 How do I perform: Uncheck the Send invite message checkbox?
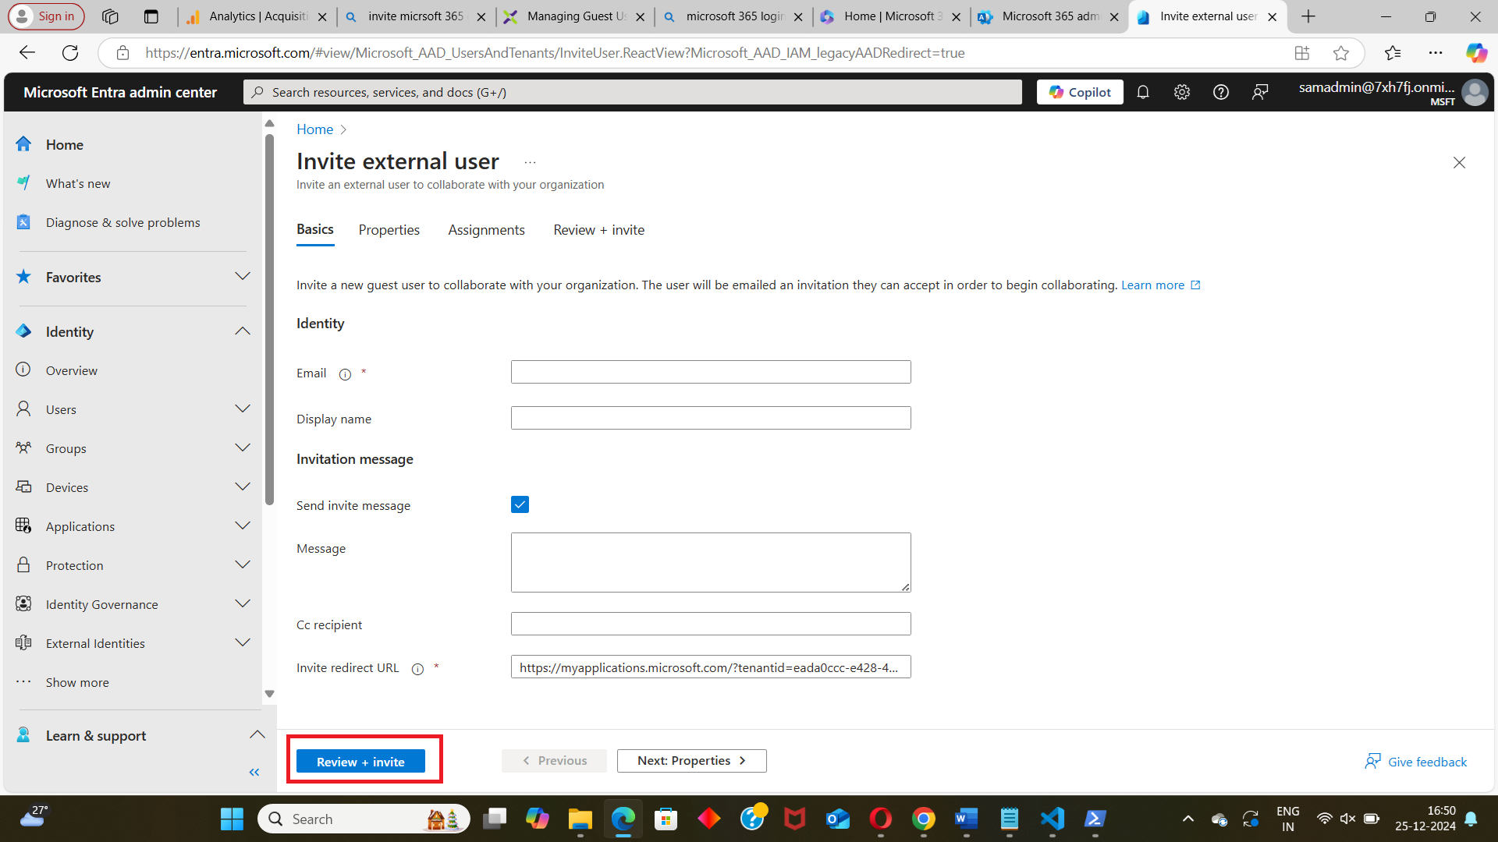[x=520, y=504]
